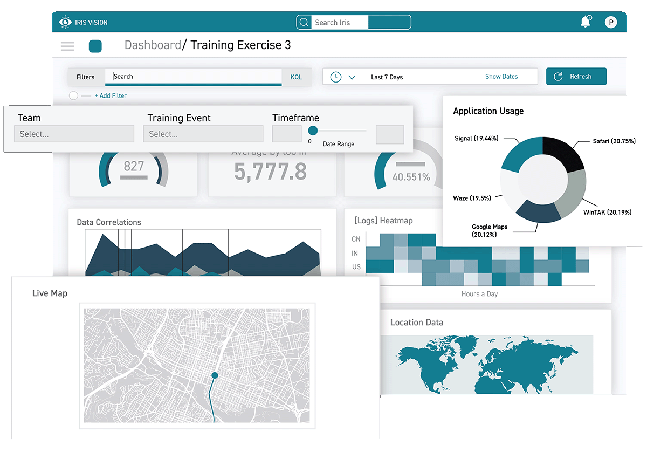Open the Training Event select dropdown
The height and width of the screenshot is (452, 647).
pos(203,134)
